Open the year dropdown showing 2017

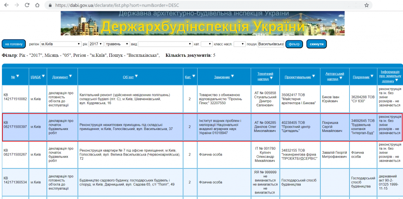point(96,44)
